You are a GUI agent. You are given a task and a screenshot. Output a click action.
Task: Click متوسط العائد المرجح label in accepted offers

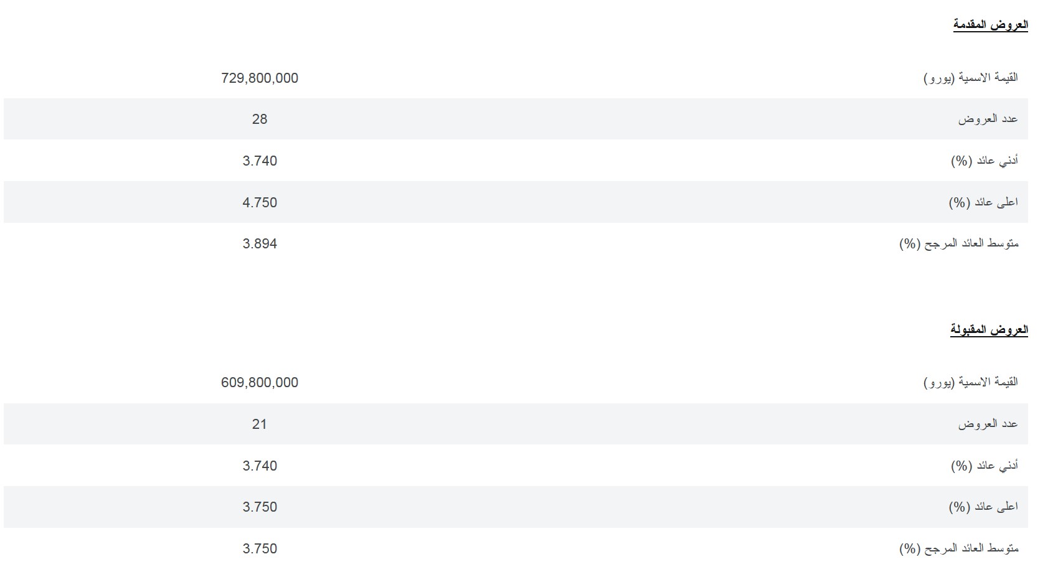tap(959, 548)
